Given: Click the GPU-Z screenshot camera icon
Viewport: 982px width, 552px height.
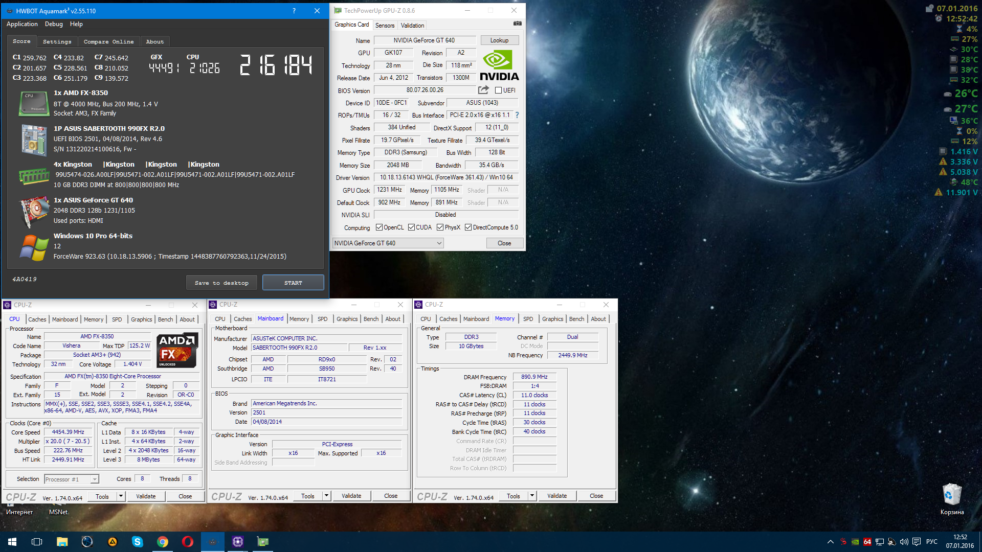Looking at the screenshot, I should click(x=517, y=24).
